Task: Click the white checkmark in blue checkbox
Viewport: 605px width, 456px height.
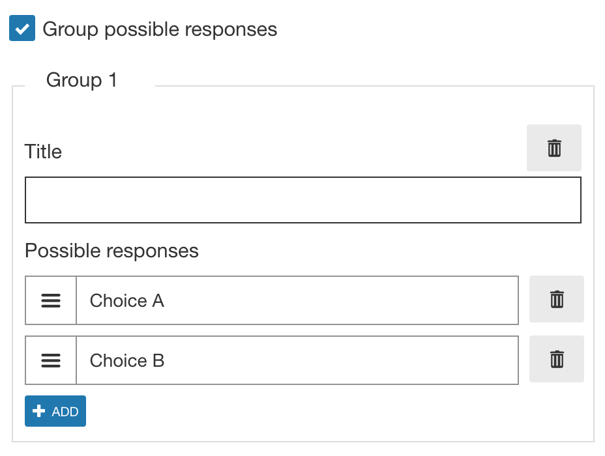Action: point(22,29)
